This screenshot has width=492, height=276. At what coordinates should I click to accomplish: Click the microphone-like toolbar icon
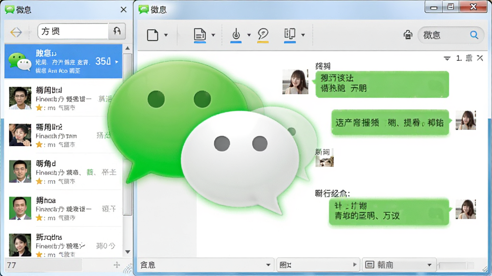click(236, 34)
